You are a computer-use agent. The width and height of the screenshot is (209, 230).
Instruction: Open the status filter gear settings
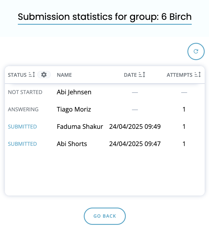[44, 75]
